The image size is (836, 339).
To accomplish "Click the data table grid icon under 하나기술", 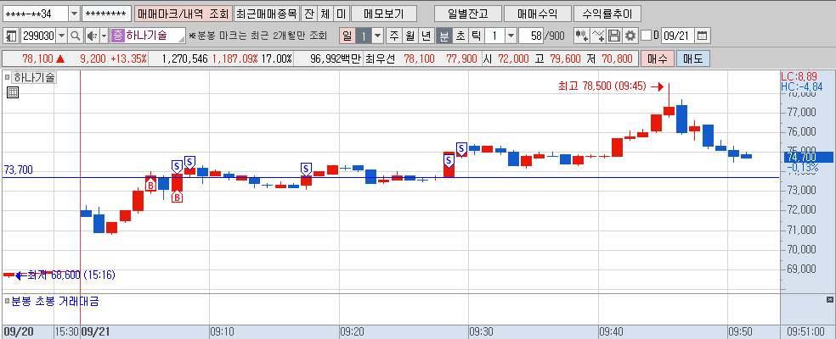I will point(14,92).
